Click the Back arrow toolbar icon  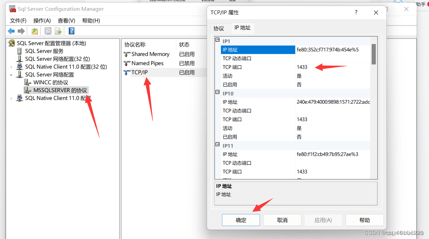(x=12, y=31)
